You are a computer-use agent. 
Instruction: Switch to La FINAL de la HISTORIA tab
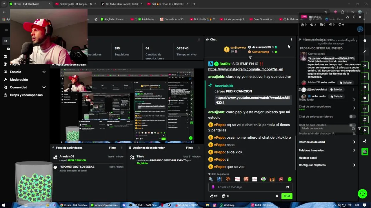[x=168, y=4]
